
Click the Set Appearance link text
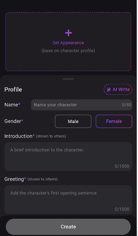pos(68,43)
